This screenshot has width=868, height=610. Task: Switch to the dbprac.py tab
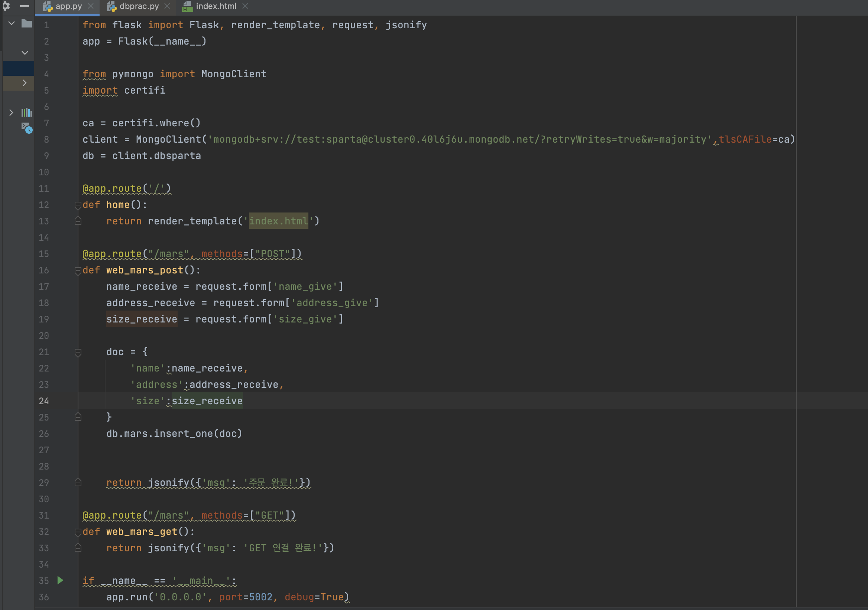click(139, 6)
